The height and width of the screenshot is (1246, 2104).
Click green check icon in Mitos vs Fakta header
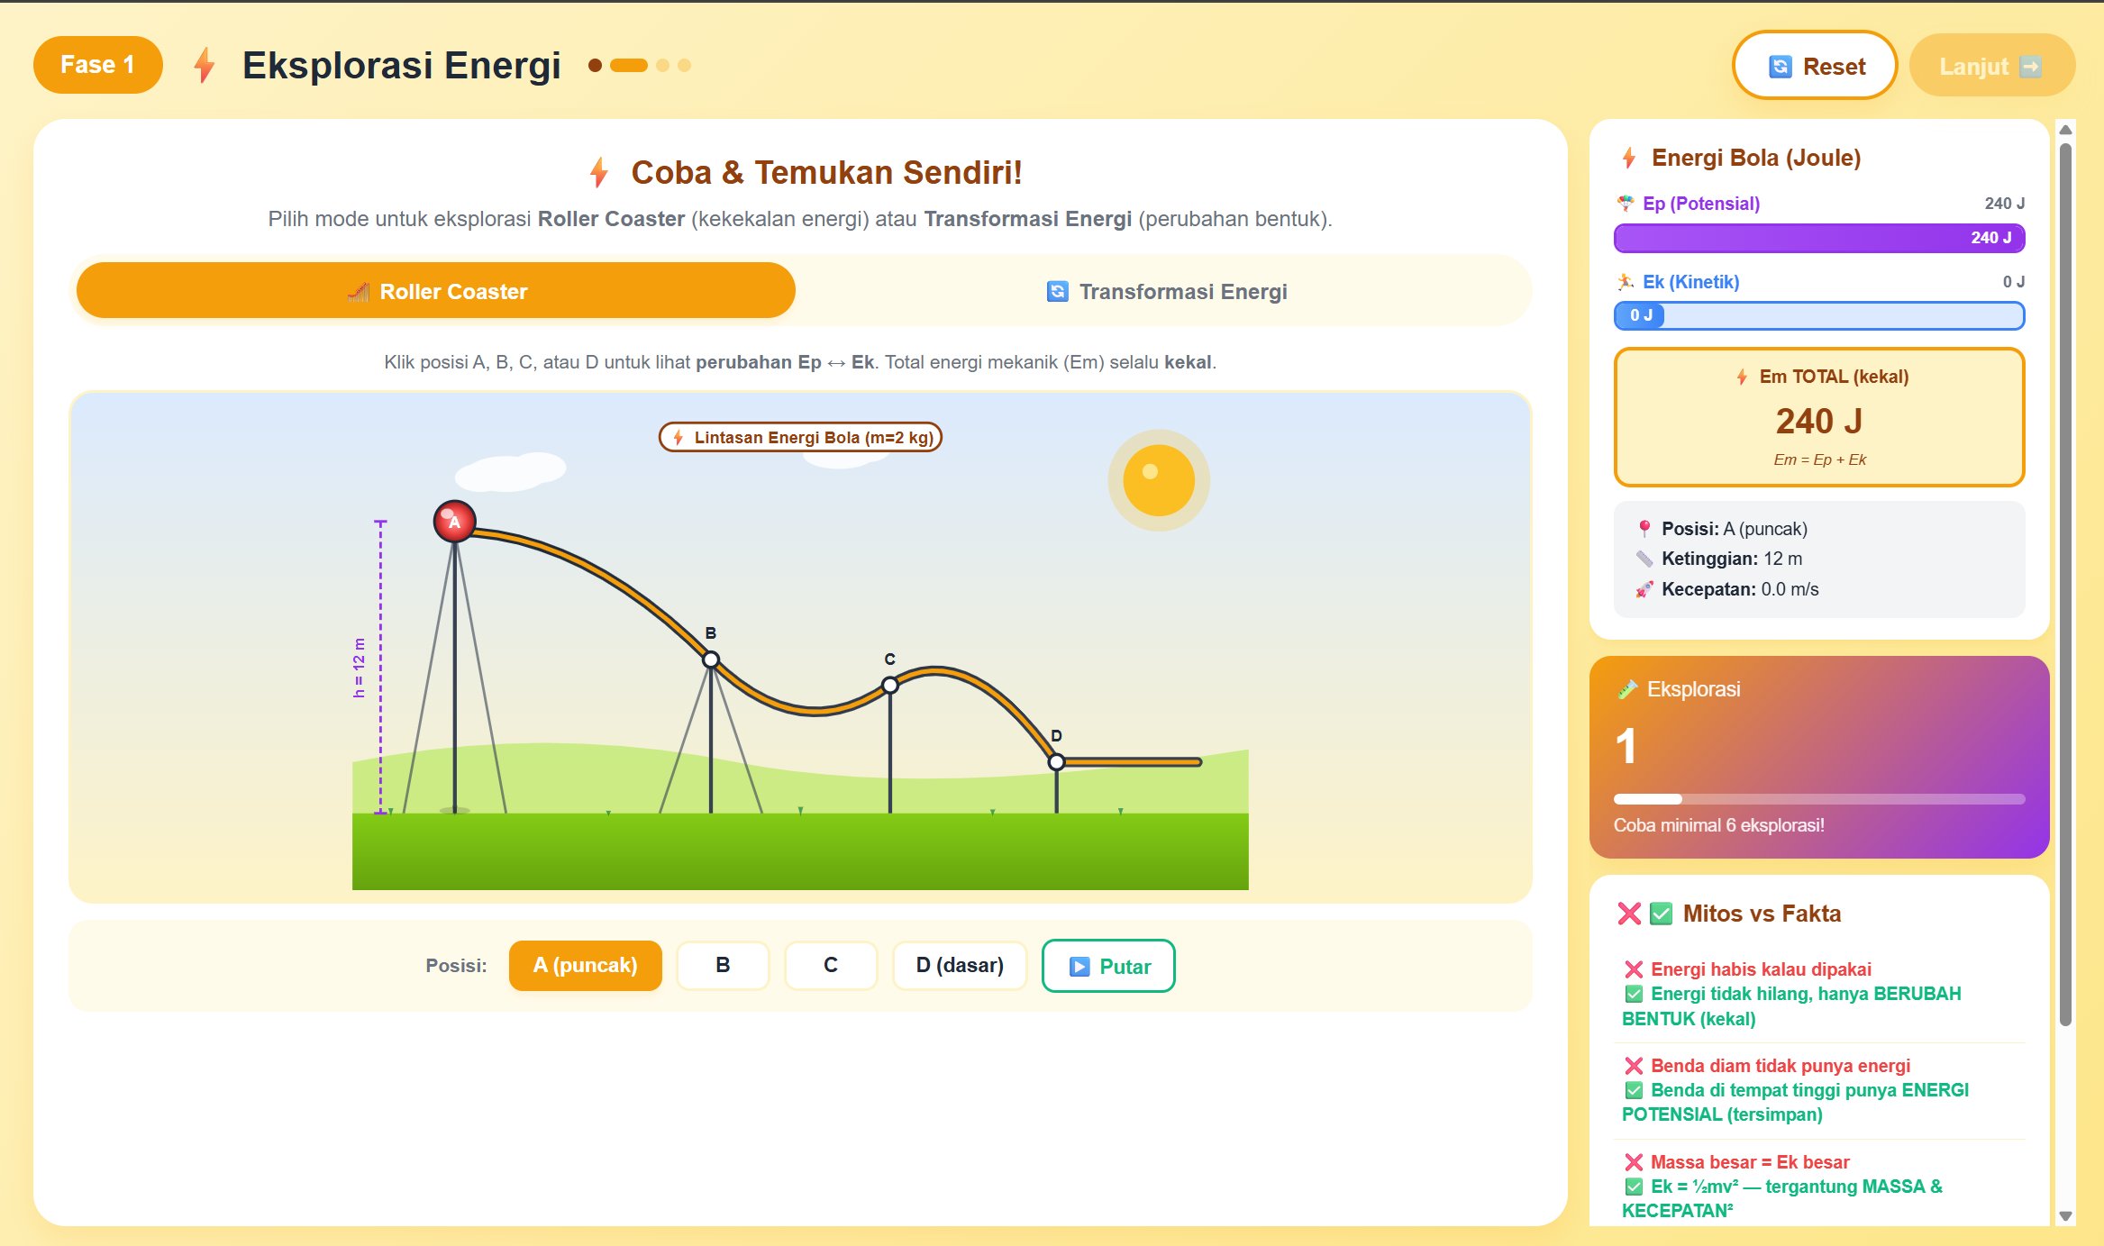(x=1661, y=914)
